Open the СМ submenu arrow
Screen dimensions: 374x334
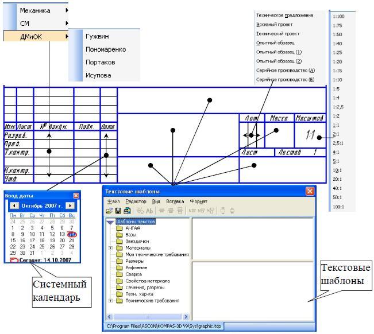67,24
